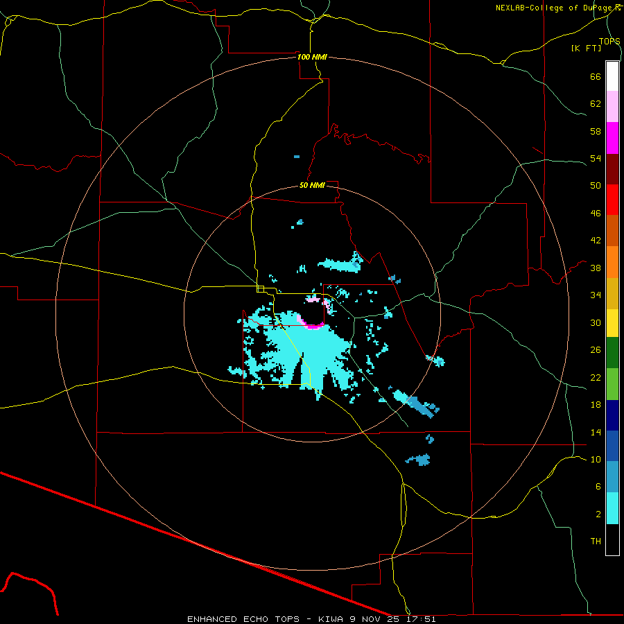This screenshot has height=624, width=624.
Task: Click the black TH threshold legend swatch
Action: [x=612, y=539]
